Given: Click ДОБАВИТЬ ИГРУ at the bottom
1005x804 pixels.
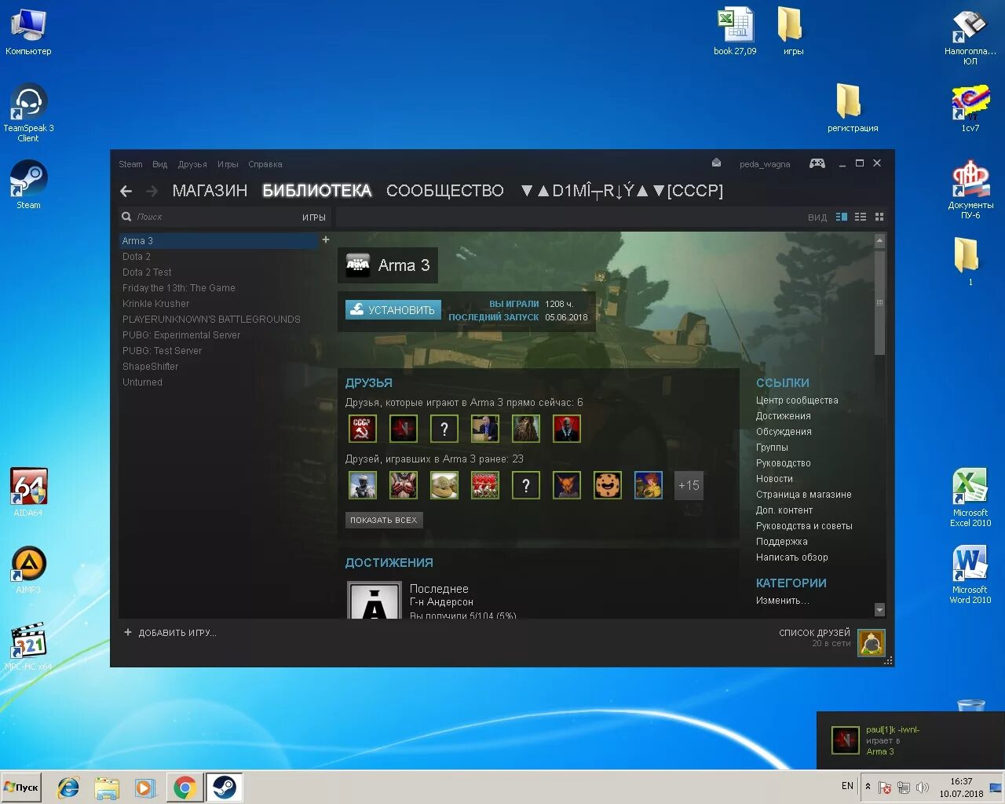Looking at the screenshot, I should coord(170,633).
